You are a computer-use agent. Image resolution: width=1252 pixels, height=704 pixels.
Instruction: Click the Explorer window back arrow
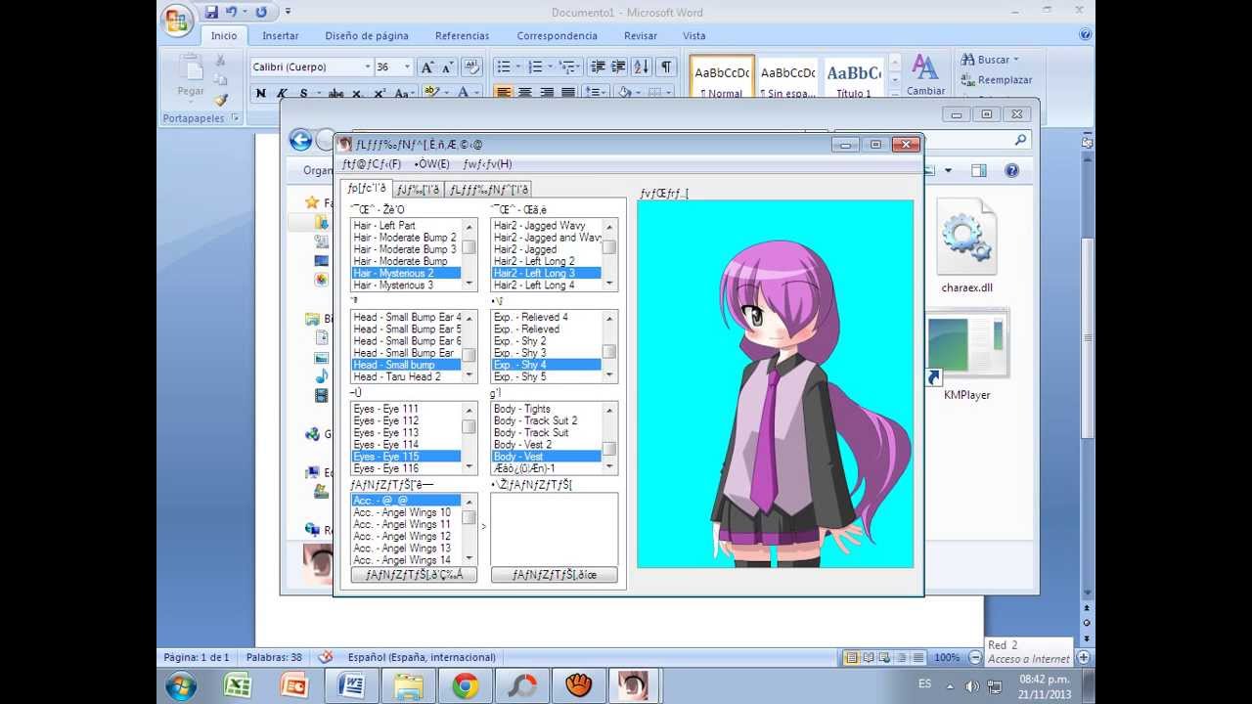300,140
